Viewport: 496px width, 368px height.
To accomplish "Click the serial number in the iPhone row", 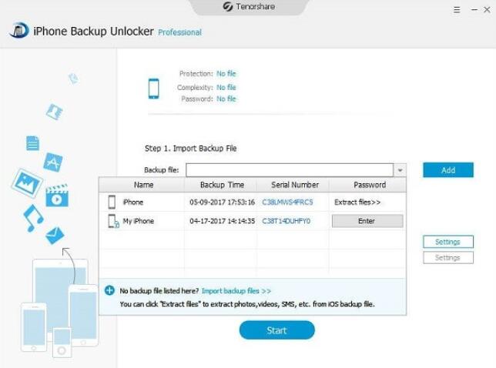I will click(x=287, y=202).
